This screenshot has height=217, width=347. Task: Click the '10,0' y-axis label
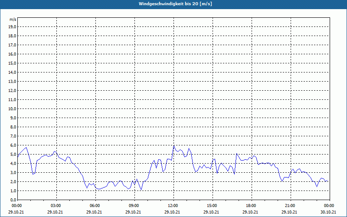12,109
